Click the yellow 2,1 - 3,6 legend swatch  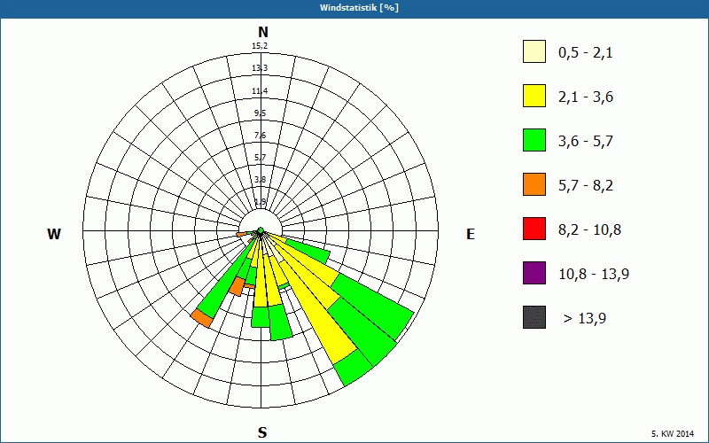click(x=534, y=96)
